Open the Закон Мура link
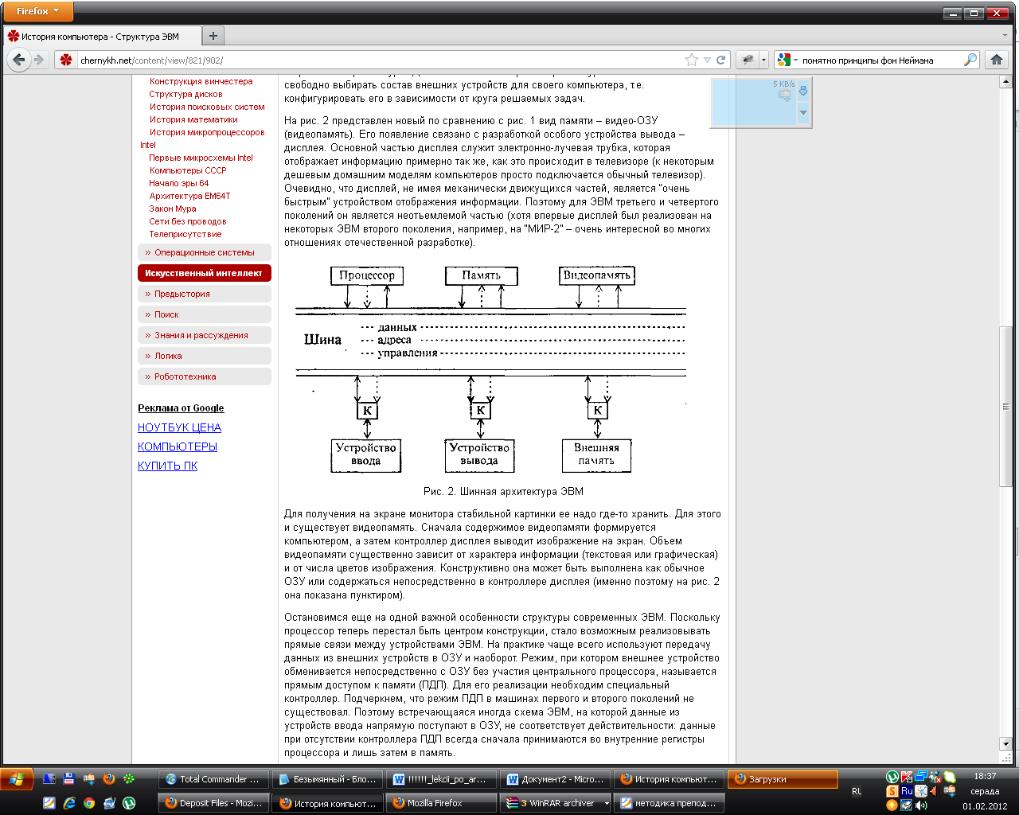Image resolution: width=1019 pixels, height=815 pixels. click(x=173, y=209)
